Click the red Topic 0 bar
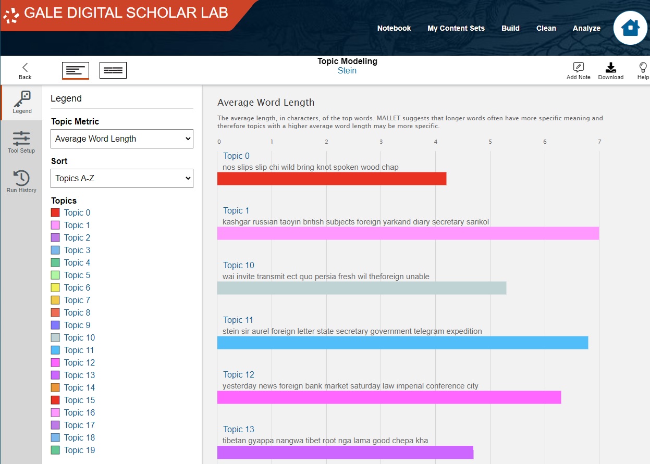The image size is (650, 464). click(332, 179)
